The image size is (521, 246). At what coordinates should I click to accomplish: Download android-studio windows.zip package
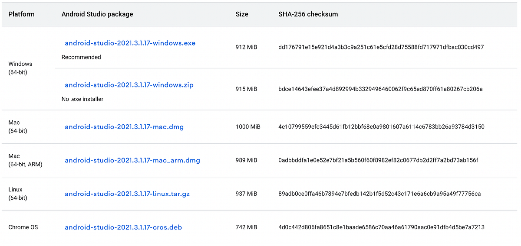129,85
